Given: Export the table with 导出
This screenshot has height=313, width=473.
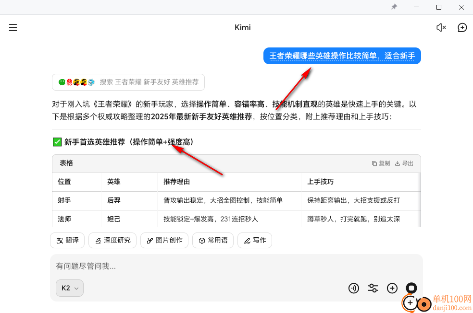Looking at the screenshot, I should (x=404, y=163).
